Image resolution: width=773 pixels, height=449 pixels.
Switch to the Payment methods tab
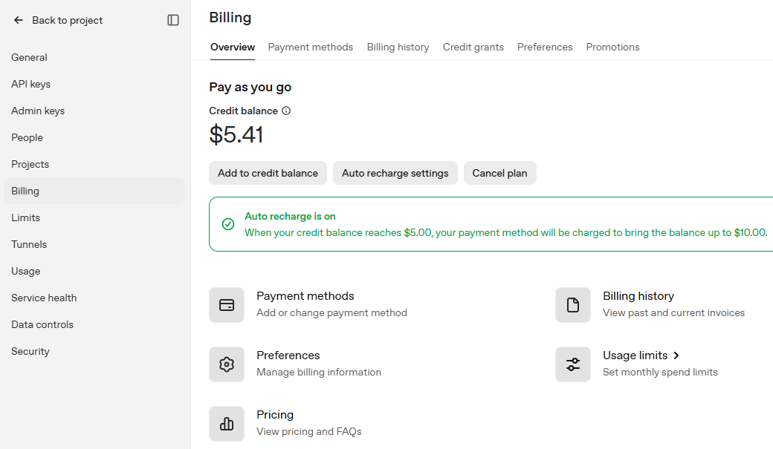click(x=311, y=47)
